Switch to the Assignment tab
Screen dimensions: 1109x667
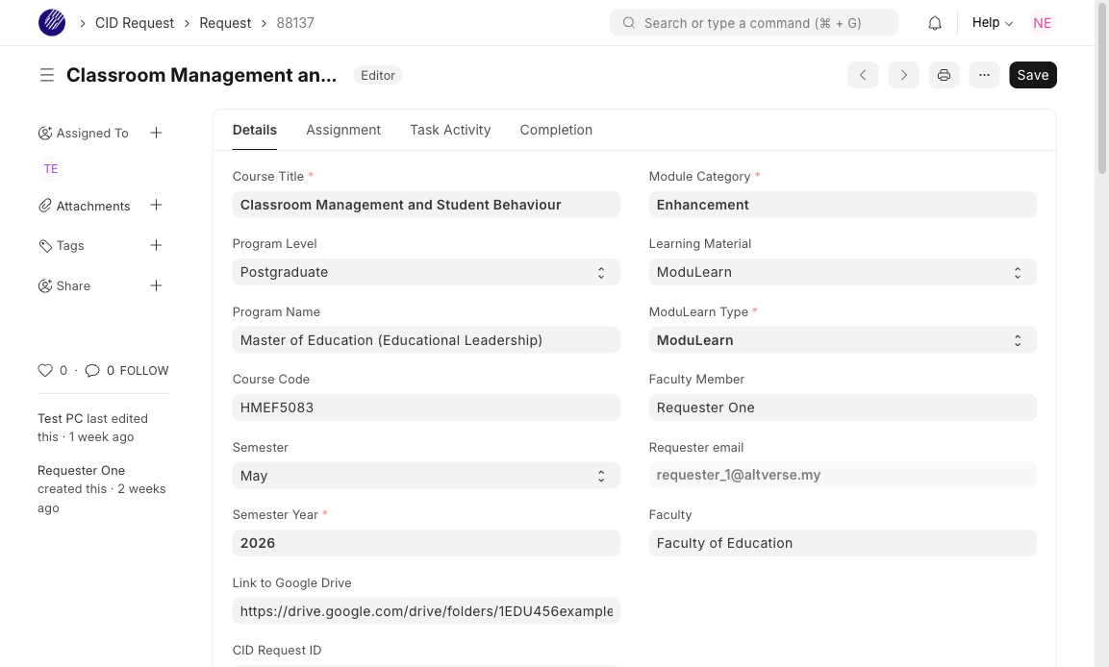pos(343,130)
